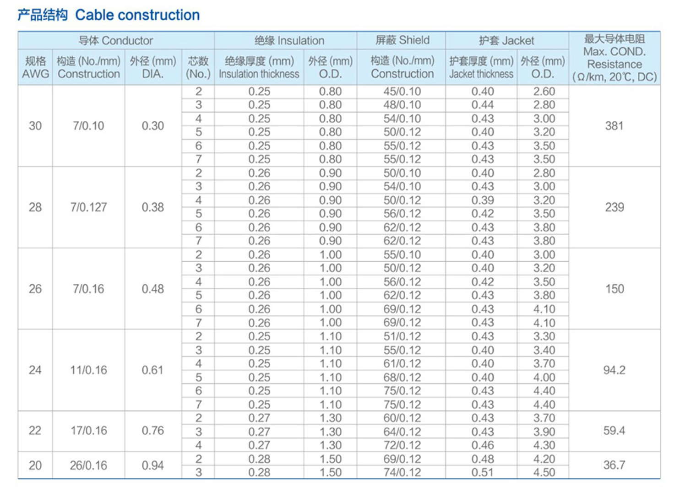Select the 36.7 resistance value cell
This screenshot has width=680, height=492.
coord(614,465)
